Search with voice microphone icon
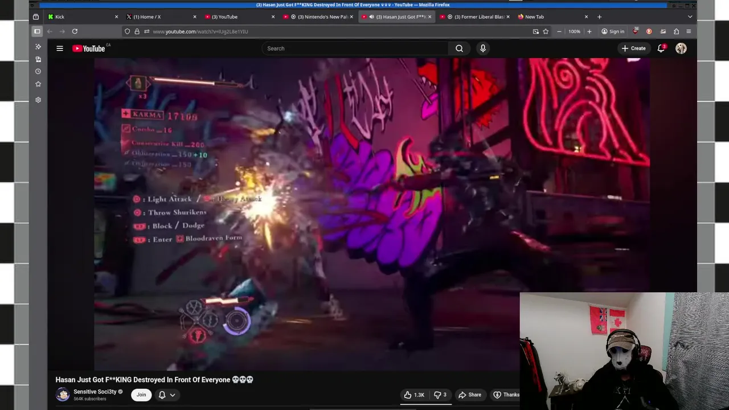 pos(483,48)
